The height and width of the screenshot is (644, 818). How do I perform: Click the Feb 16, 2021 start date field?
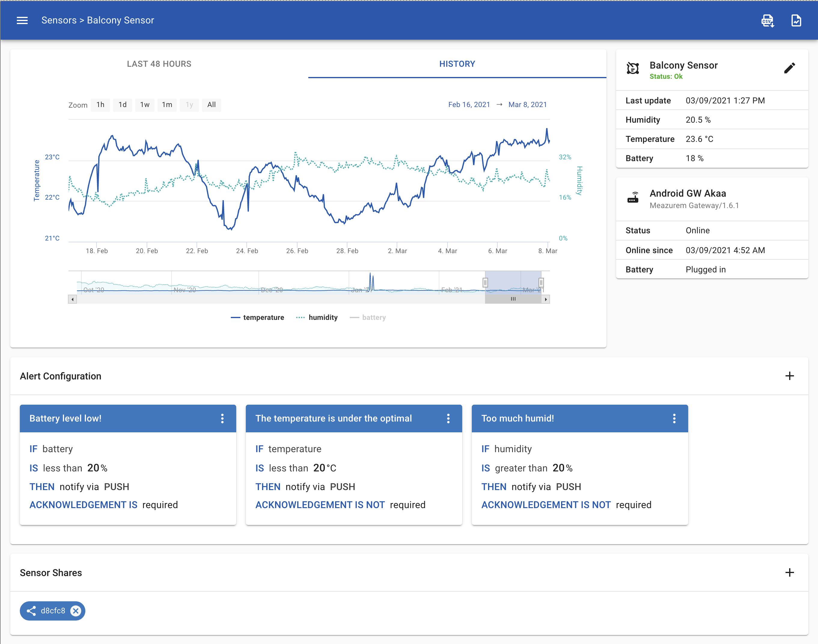point(469,105)
